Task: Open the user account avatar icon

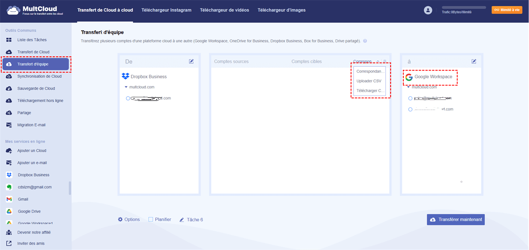Action: pos(428,10)
